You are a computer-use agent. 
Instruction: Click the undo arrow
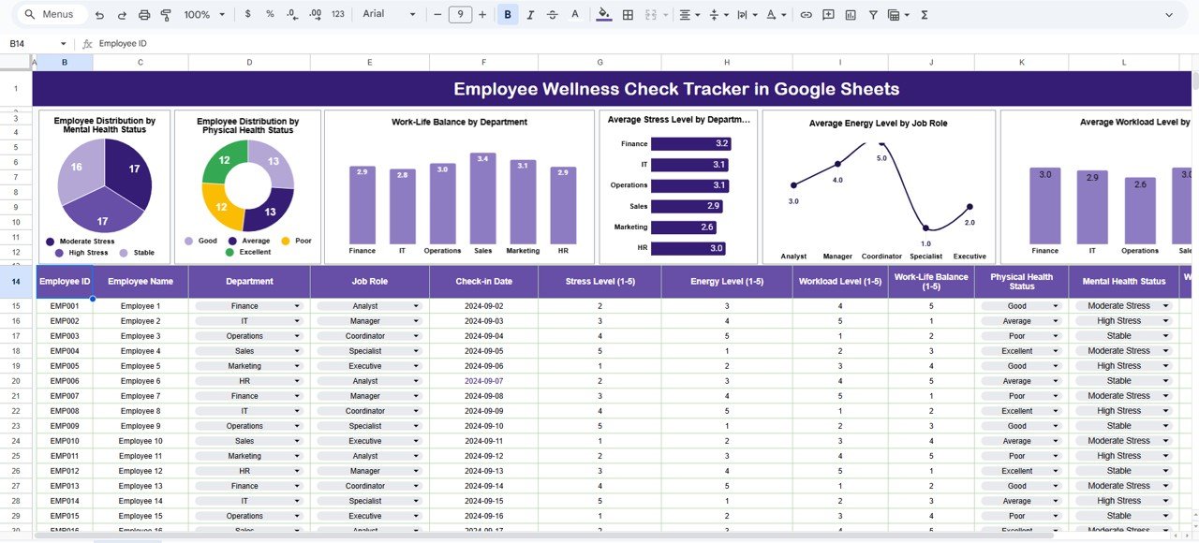pyautogui.click(x=99, y=14)
